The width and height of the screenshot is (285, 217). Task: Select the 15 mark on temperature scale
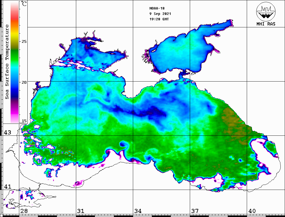24,121
